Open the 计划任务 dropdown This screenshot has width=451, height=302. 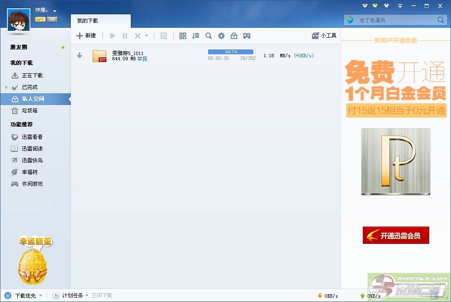coord(86,295)
